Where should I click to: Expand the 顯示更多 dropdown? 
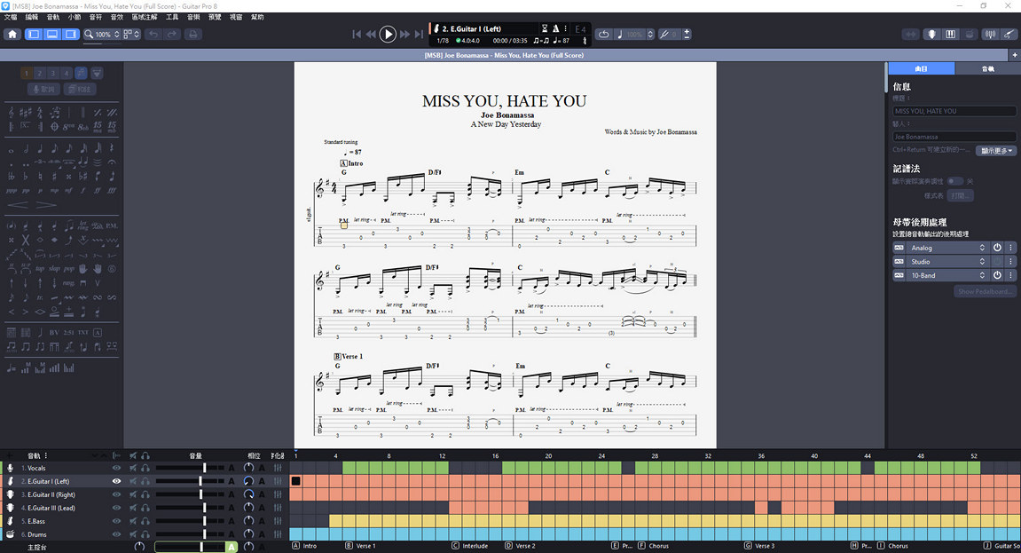(x=996, y=151)
